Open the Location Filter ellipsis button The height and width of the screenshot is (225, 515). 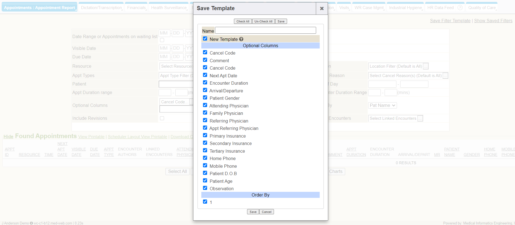point(426,66)
